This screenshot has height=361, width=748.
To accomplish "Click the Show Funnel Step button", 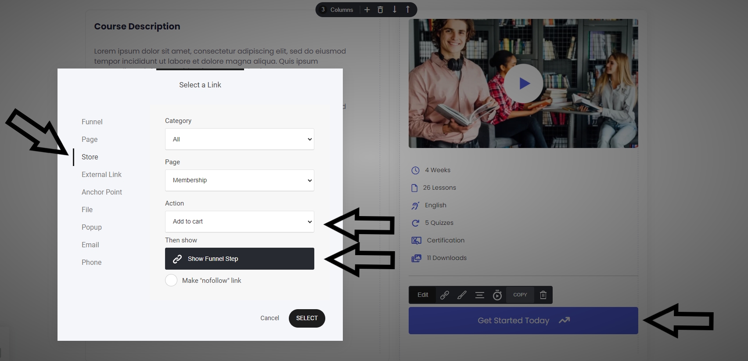I will coord(239,259).
